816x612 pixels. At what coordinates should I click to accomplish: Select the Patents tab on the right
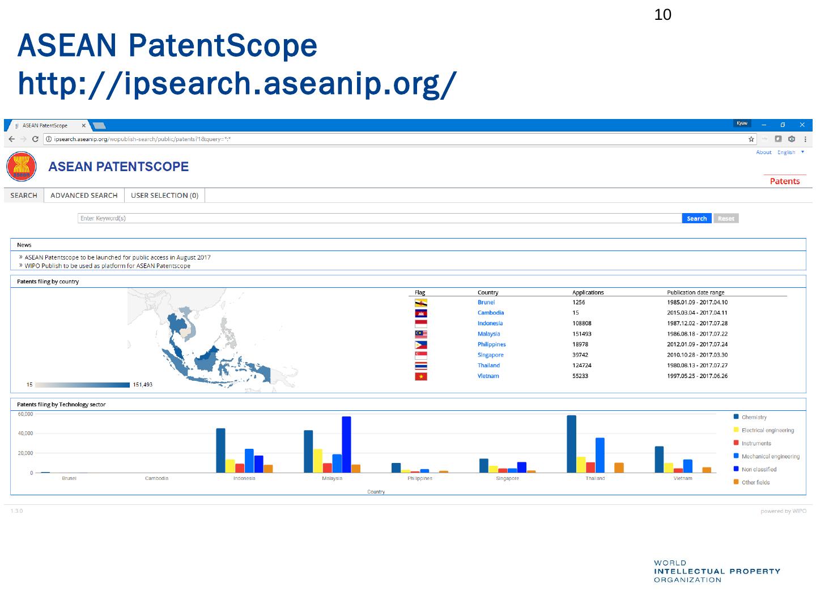[785, 181]
